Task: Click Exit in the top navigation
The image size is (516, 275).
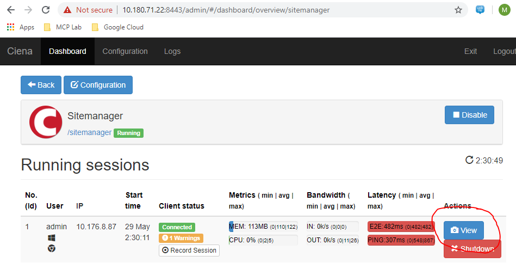Action: [470, 51]
